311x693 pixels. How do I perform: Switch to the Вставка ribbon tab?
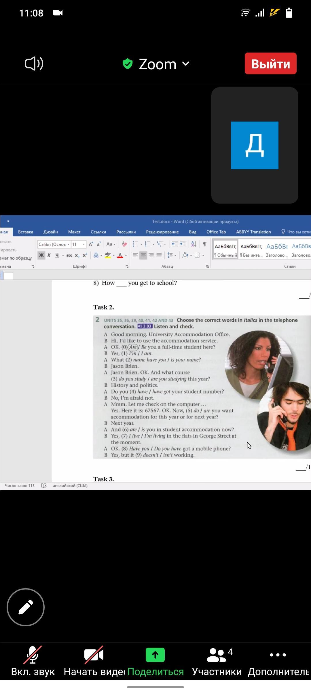(x=26, y=232)
